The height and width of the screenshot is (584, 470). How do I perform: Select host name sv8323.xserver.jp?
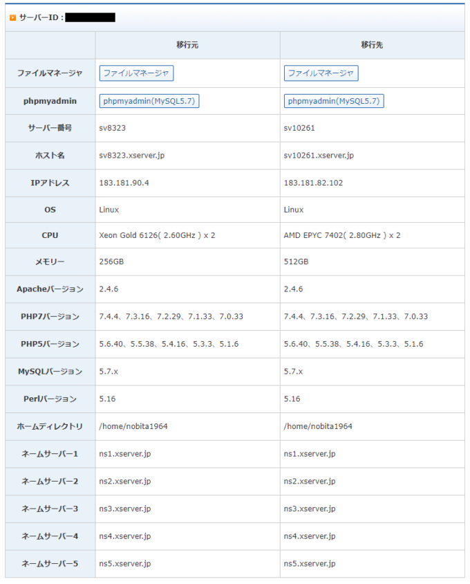132,155
